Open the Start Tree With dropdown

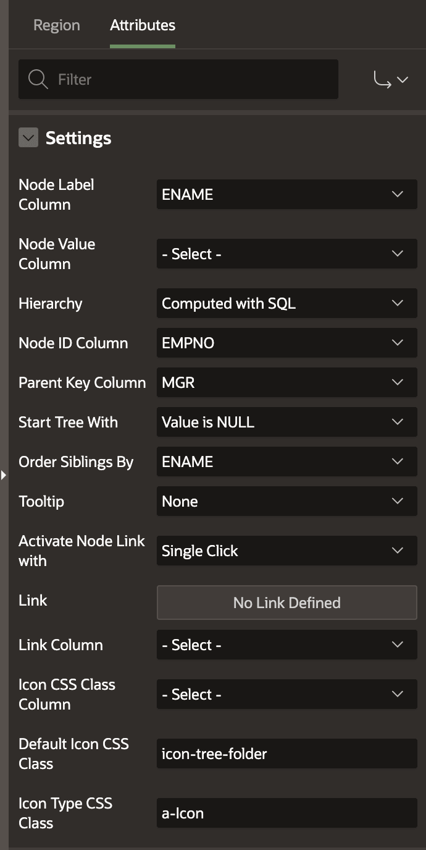click(287, 422)
